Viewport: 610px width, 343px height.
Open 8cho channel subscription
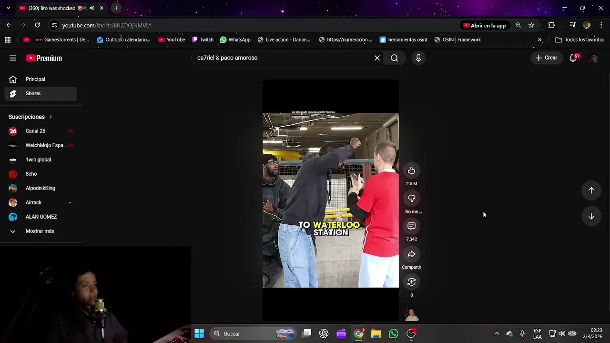(x=41, y=174)
